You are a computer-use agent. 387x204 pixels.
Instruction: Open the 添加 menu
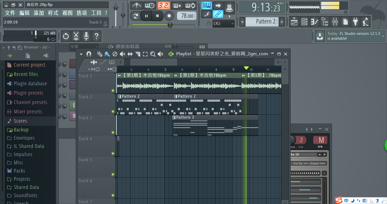click(x=39, y=13)
